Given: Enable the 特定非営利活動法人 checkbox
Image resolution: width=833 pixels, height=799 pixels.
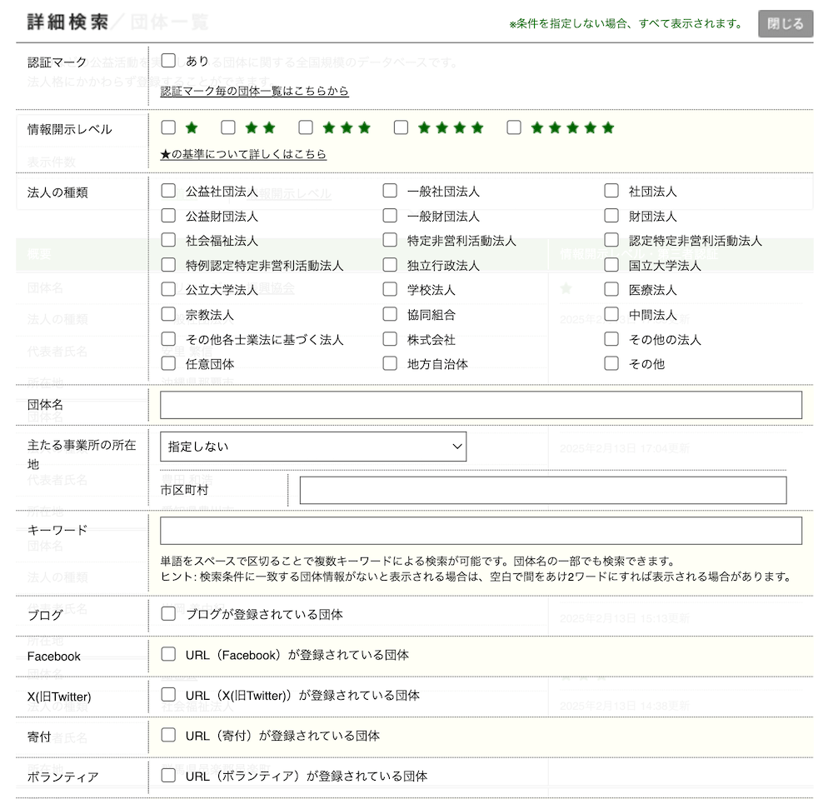Looking at the screenshot, I should pos(390,240).
